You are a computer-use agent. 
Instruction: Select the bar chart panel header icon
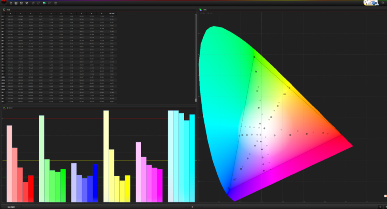click(x=4, y=108)
